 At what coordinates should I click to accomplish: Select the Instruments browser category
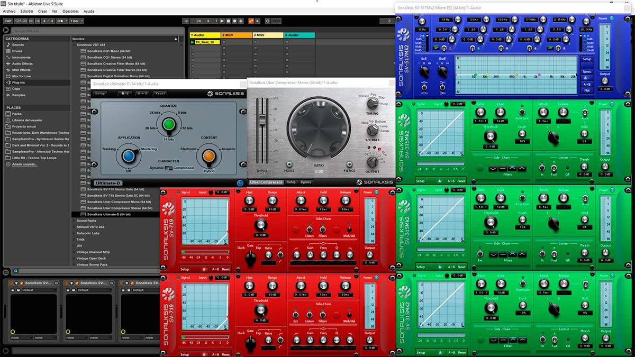click(x=21, y=57)
